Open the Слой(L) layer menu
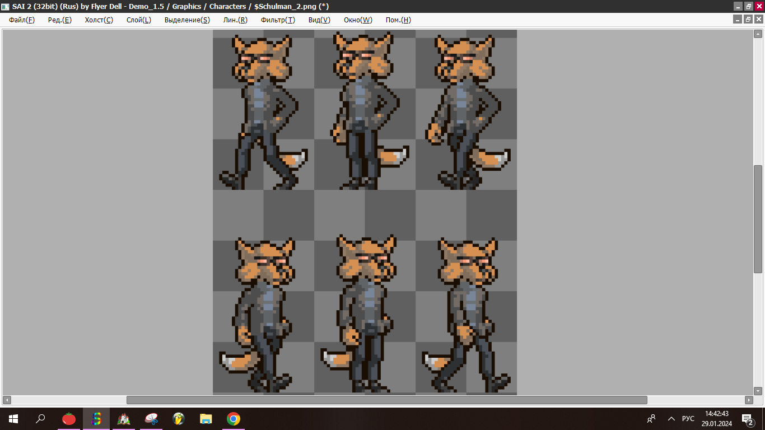The height and width of the screenshot is (430, 765). pyautogui.click(x=139, y=20)
